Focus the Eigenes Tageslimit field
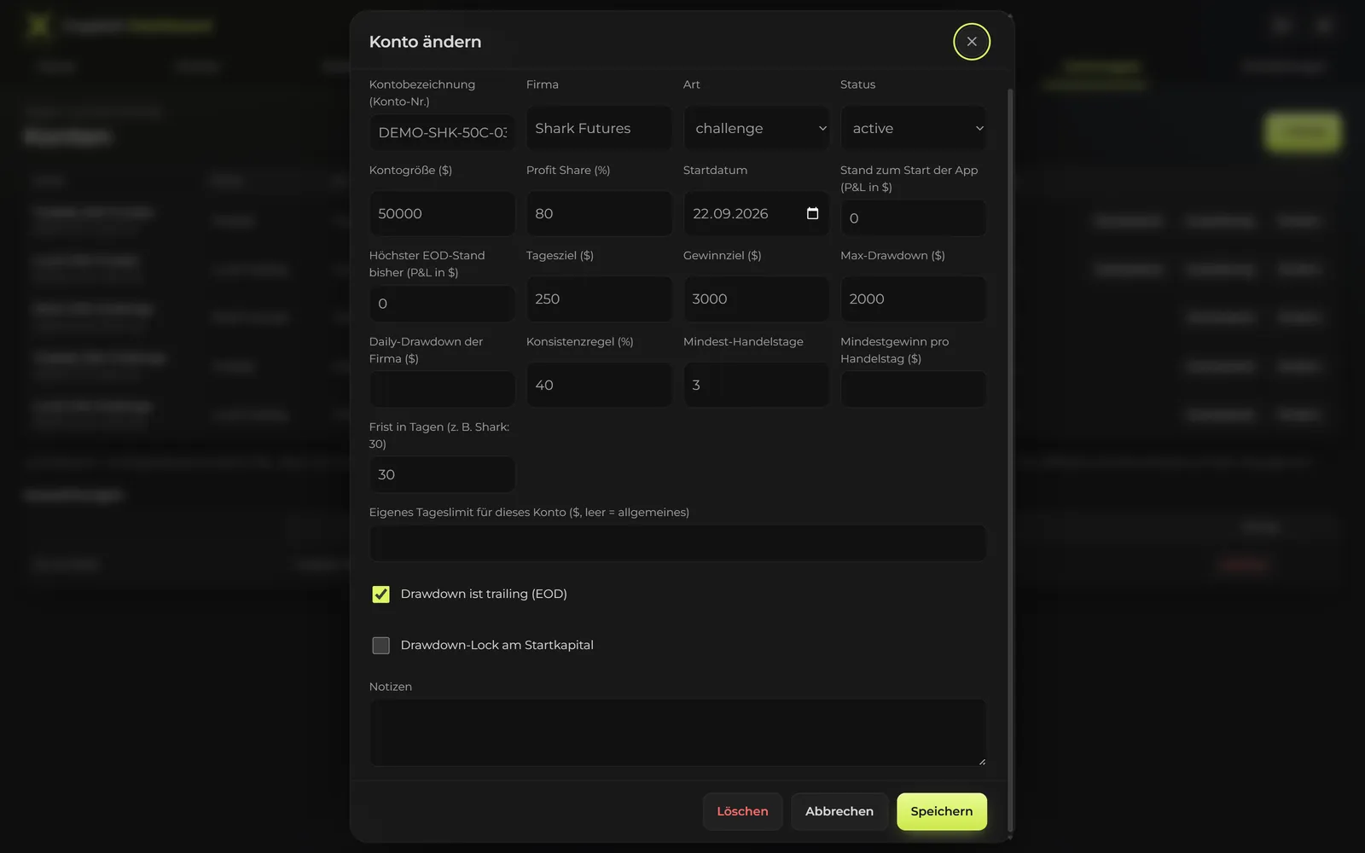The width and height of the screenshot is (1365, 853). [x=678, y=543]
